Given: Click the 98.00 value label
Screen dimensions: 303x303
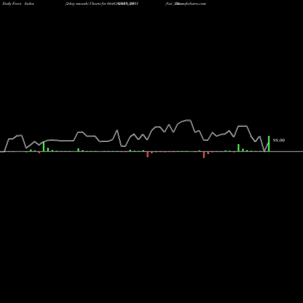Looking at the screenshot, I should (279, 140).
